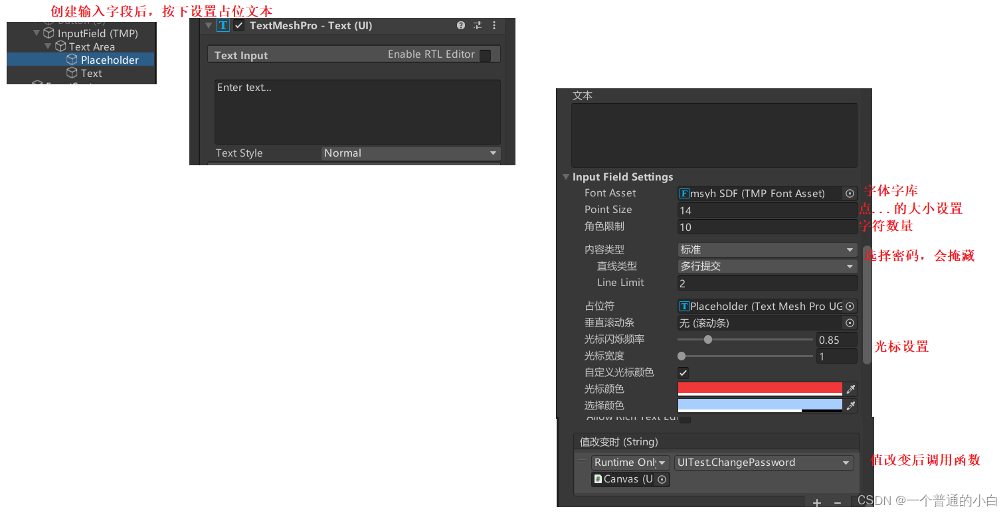
Task: Click the script icon beside Canvas
Action: pos(598,479)
